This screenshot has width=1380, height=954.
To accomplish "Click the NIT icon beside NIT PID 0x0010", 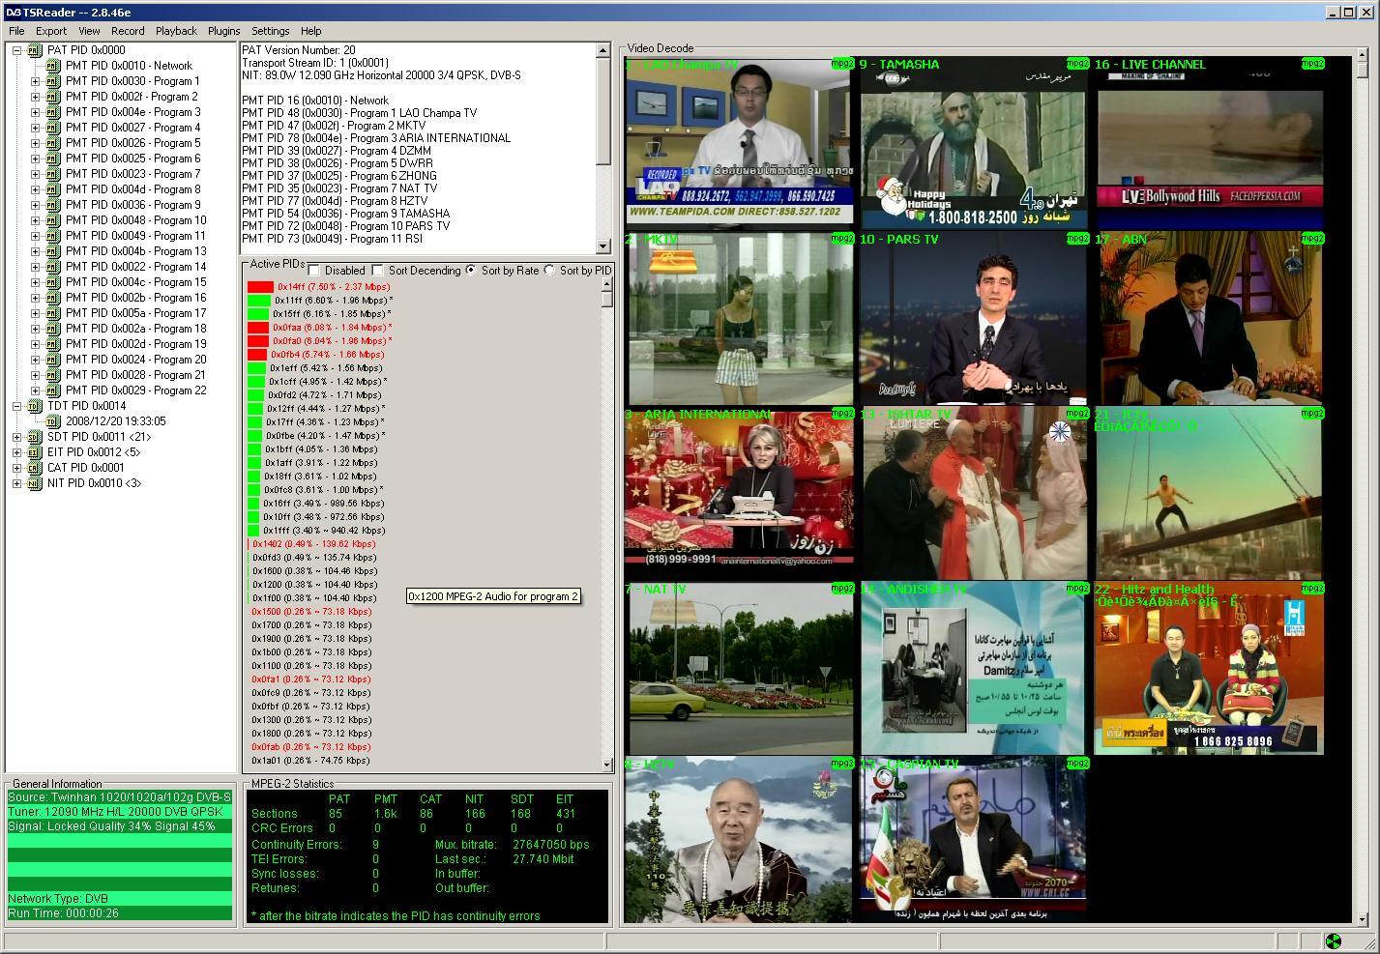I will point(35,483).
